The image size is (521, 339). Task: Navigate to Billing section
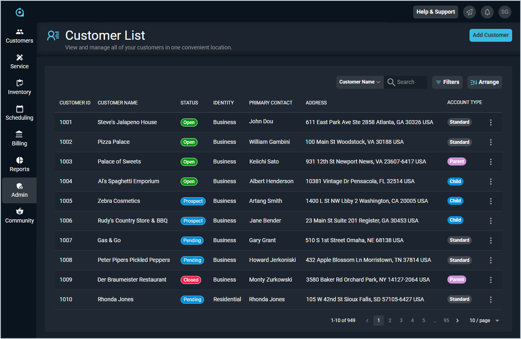[x=19, y=139]
